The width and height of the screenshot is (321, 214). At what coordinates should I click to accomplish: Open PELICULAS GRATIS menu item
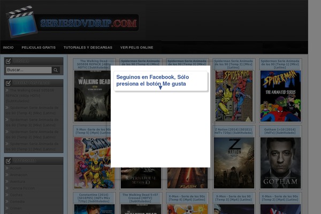pyautogui.click(x=39, y=48)
